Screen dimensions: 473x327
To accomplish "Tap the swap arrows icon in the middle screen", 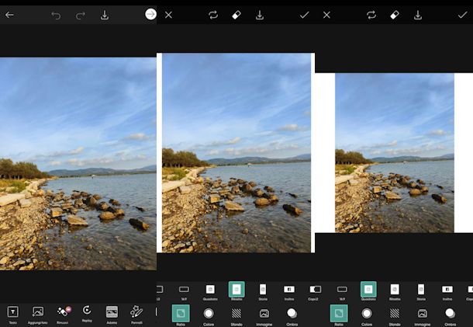I will click(x=213, y=15).
